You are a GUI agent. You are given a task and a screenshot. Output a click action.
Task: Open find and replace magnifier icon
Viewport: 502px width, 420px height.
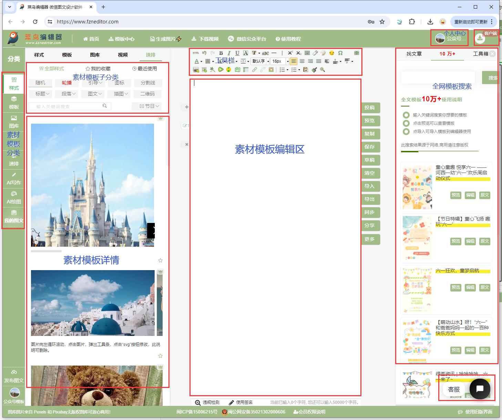point(322,70)
